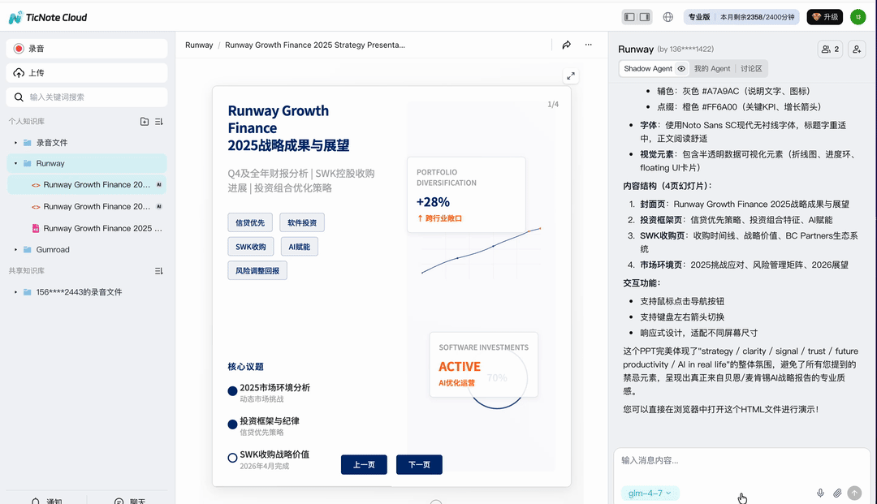Click the 软件投资 tag
Viewport: 877px width, 504px height.
click(302, 223)
